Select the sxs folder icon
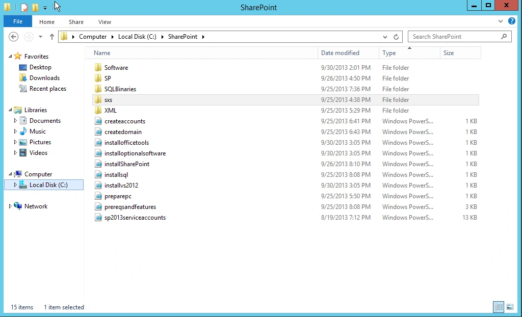The height and width of the screenshot is (317, 522). tap(98, 99)
